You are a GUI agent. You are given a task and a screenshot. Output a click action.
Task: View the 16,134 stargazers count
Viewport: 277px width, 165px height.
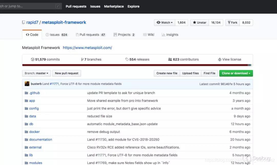[216, 23]
